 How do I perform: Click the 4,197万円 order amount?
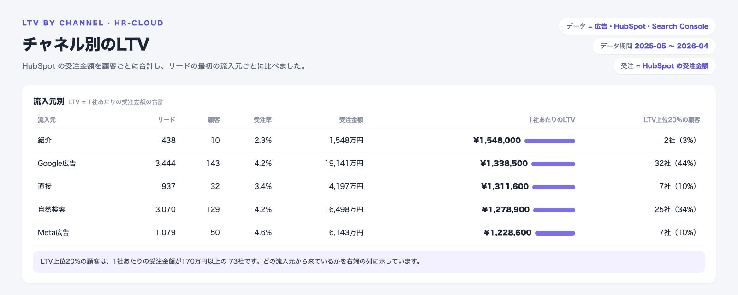tap(346, 186)
